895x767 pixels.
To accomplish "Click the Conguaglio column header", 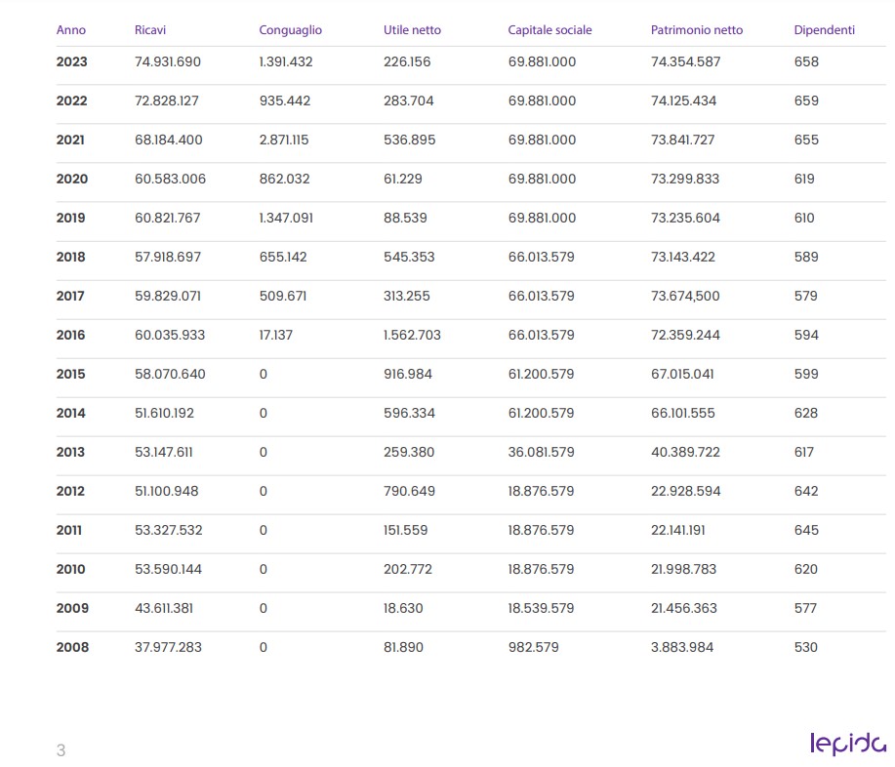I will tap(290, 31).
